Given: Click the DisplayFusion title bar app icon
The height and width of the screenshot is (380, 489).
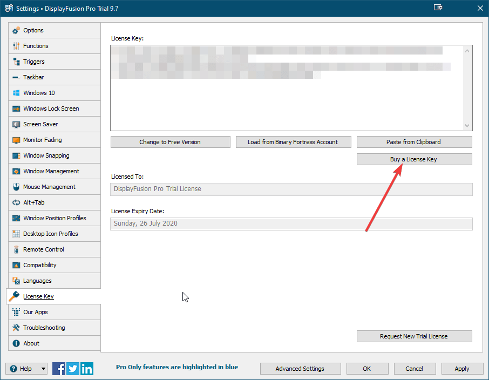Looking at the screenshot, I should [9, 8].
